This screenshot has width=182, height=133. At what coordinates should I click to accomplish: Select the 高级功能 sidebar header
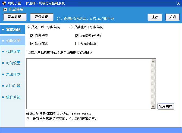point(13,30)
